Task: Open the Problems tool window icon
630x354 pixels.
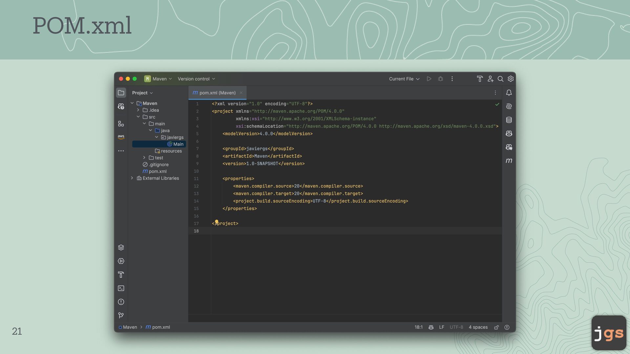Action: (121, 302)
